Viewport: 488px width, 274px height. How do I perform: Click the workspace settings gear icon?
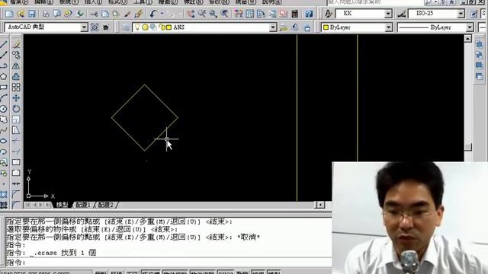(95, 27)
